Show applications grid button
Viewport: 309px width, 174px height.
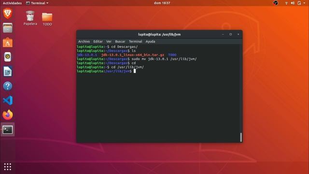(8, 167)
